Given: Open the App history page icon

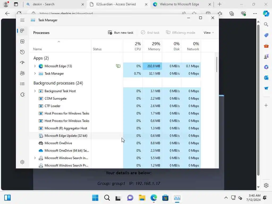Looking at the screenshot, I should (x=22, y=52).
